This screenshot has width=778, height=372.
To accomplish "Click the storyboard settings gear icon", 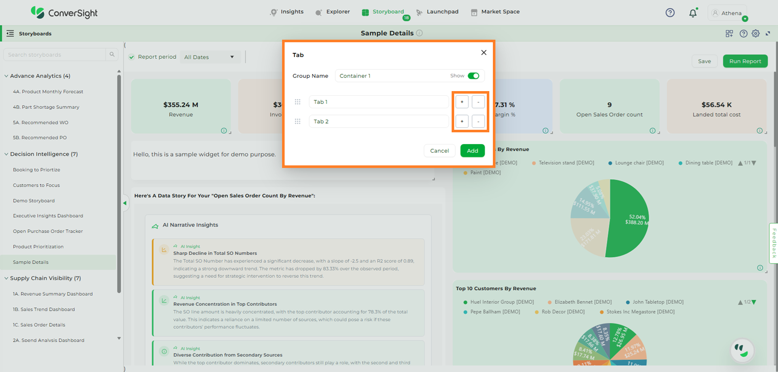I will click(756, 34).
